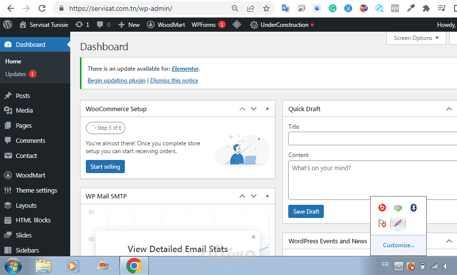Open the code brackets extension icon
The width and height of the screenshot is (457, 275).
[x=395, y=8]
